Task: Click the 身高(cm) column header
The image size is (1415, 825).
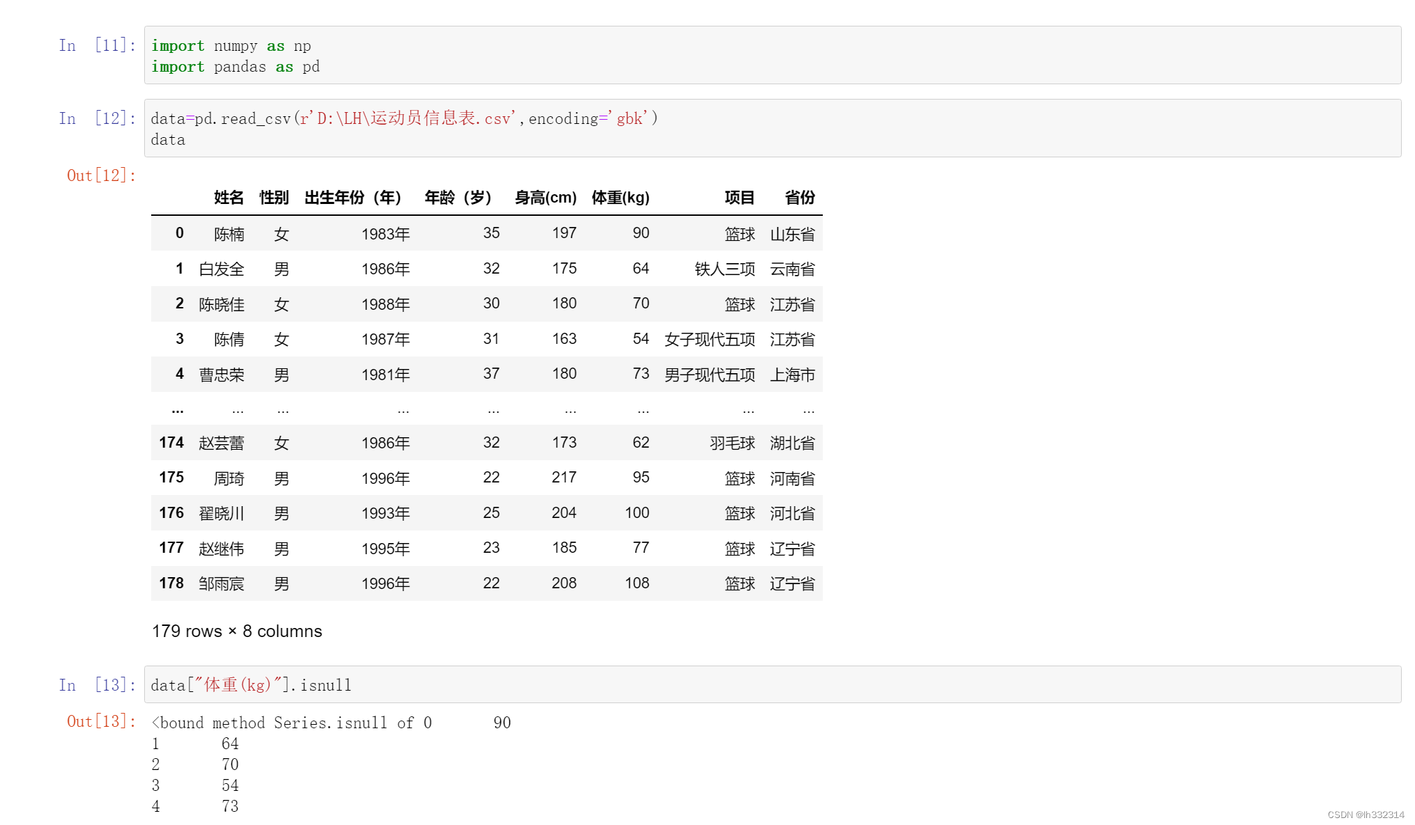Action: 546,198
